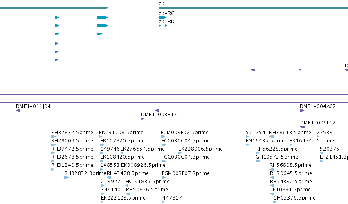Click the EN16435.5prime EST label
The width and height of the screenshot is (348, 204).
pos(267,141)
